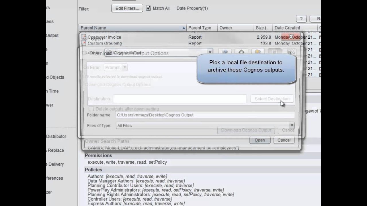Viewport: 367px width, 206px height.
Task: Switch Open dialog to List view icon
Action: (x=274, y=52)
